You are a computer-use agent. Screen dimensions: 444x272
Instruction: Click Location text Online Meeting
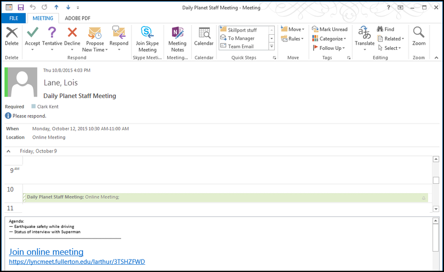[49, 137]
